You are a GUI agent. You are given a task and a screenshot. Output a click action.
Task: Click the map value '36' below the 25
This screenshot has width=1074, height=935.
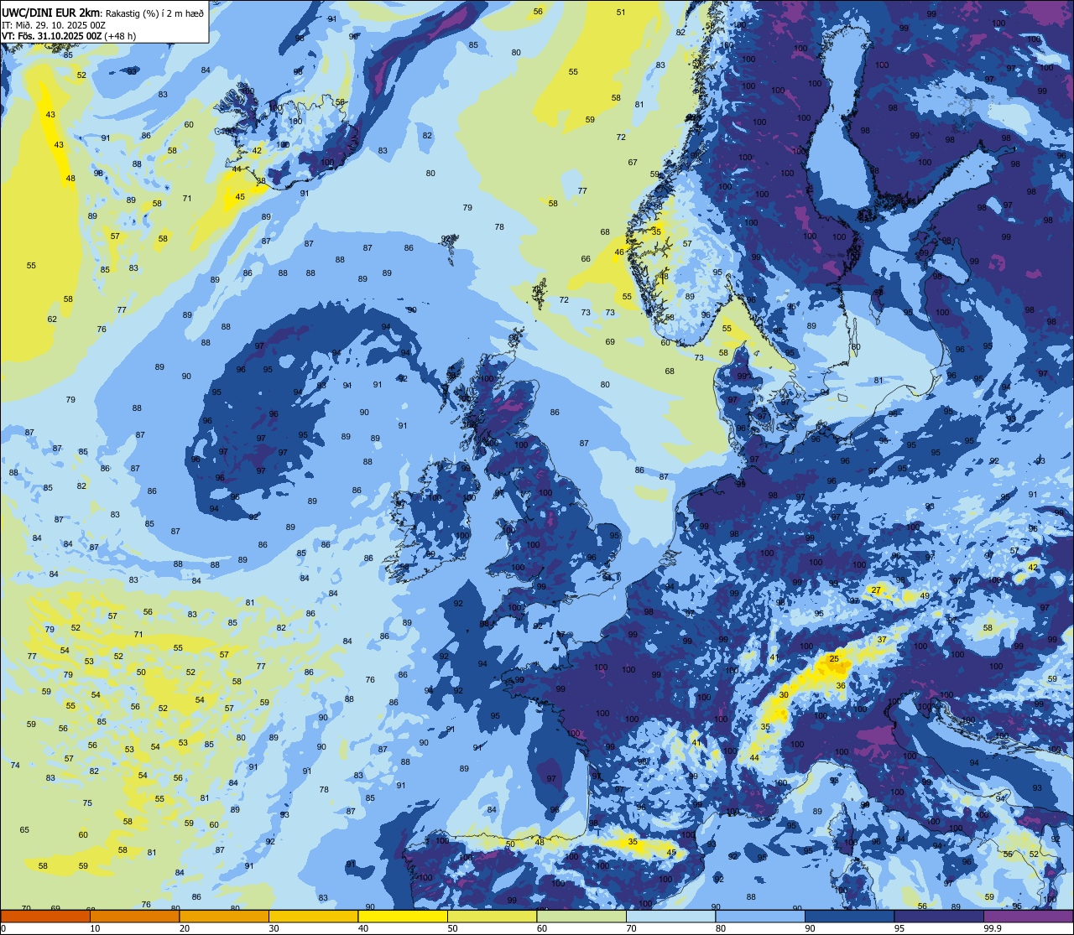841,686
